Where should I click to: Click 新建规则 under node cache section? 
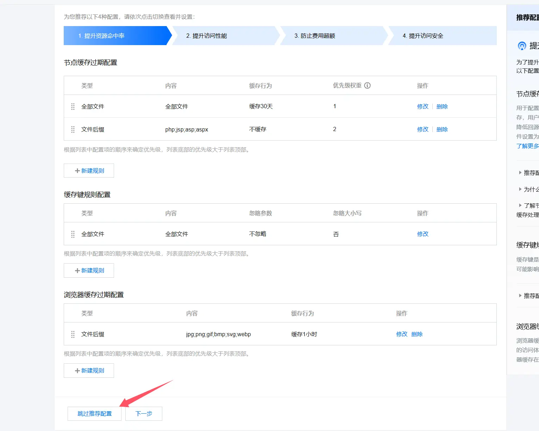(89, 171)
